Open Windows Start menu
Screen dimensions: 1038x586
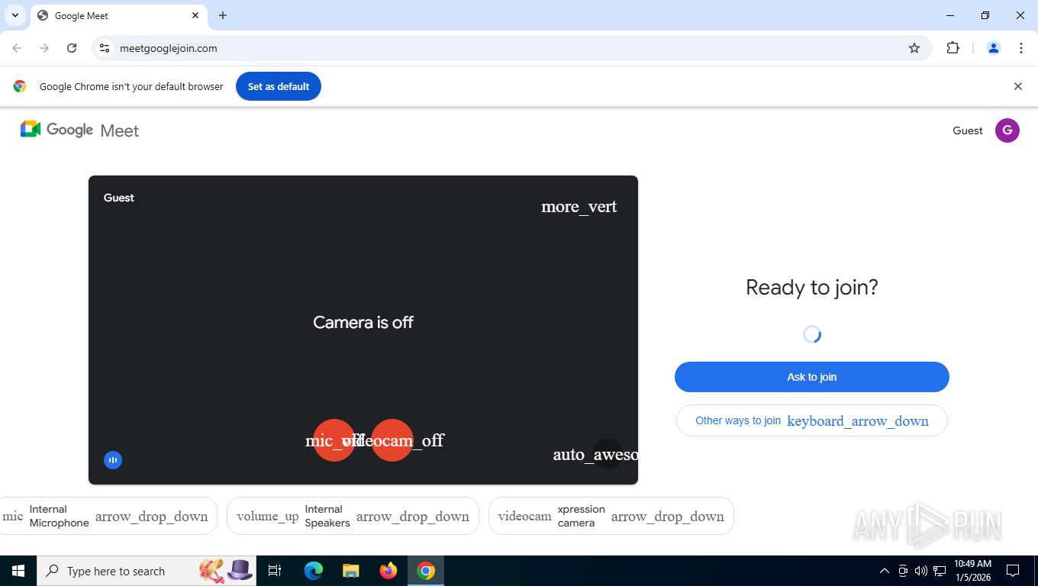click(18, 571)
